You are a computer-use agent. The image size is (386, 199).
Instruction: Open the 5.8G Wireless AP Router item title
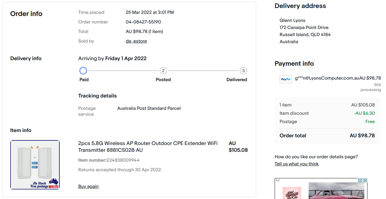click(148, 147)
